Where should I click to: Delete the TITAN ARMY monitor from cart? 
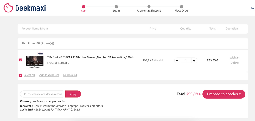tap(235, 63)
